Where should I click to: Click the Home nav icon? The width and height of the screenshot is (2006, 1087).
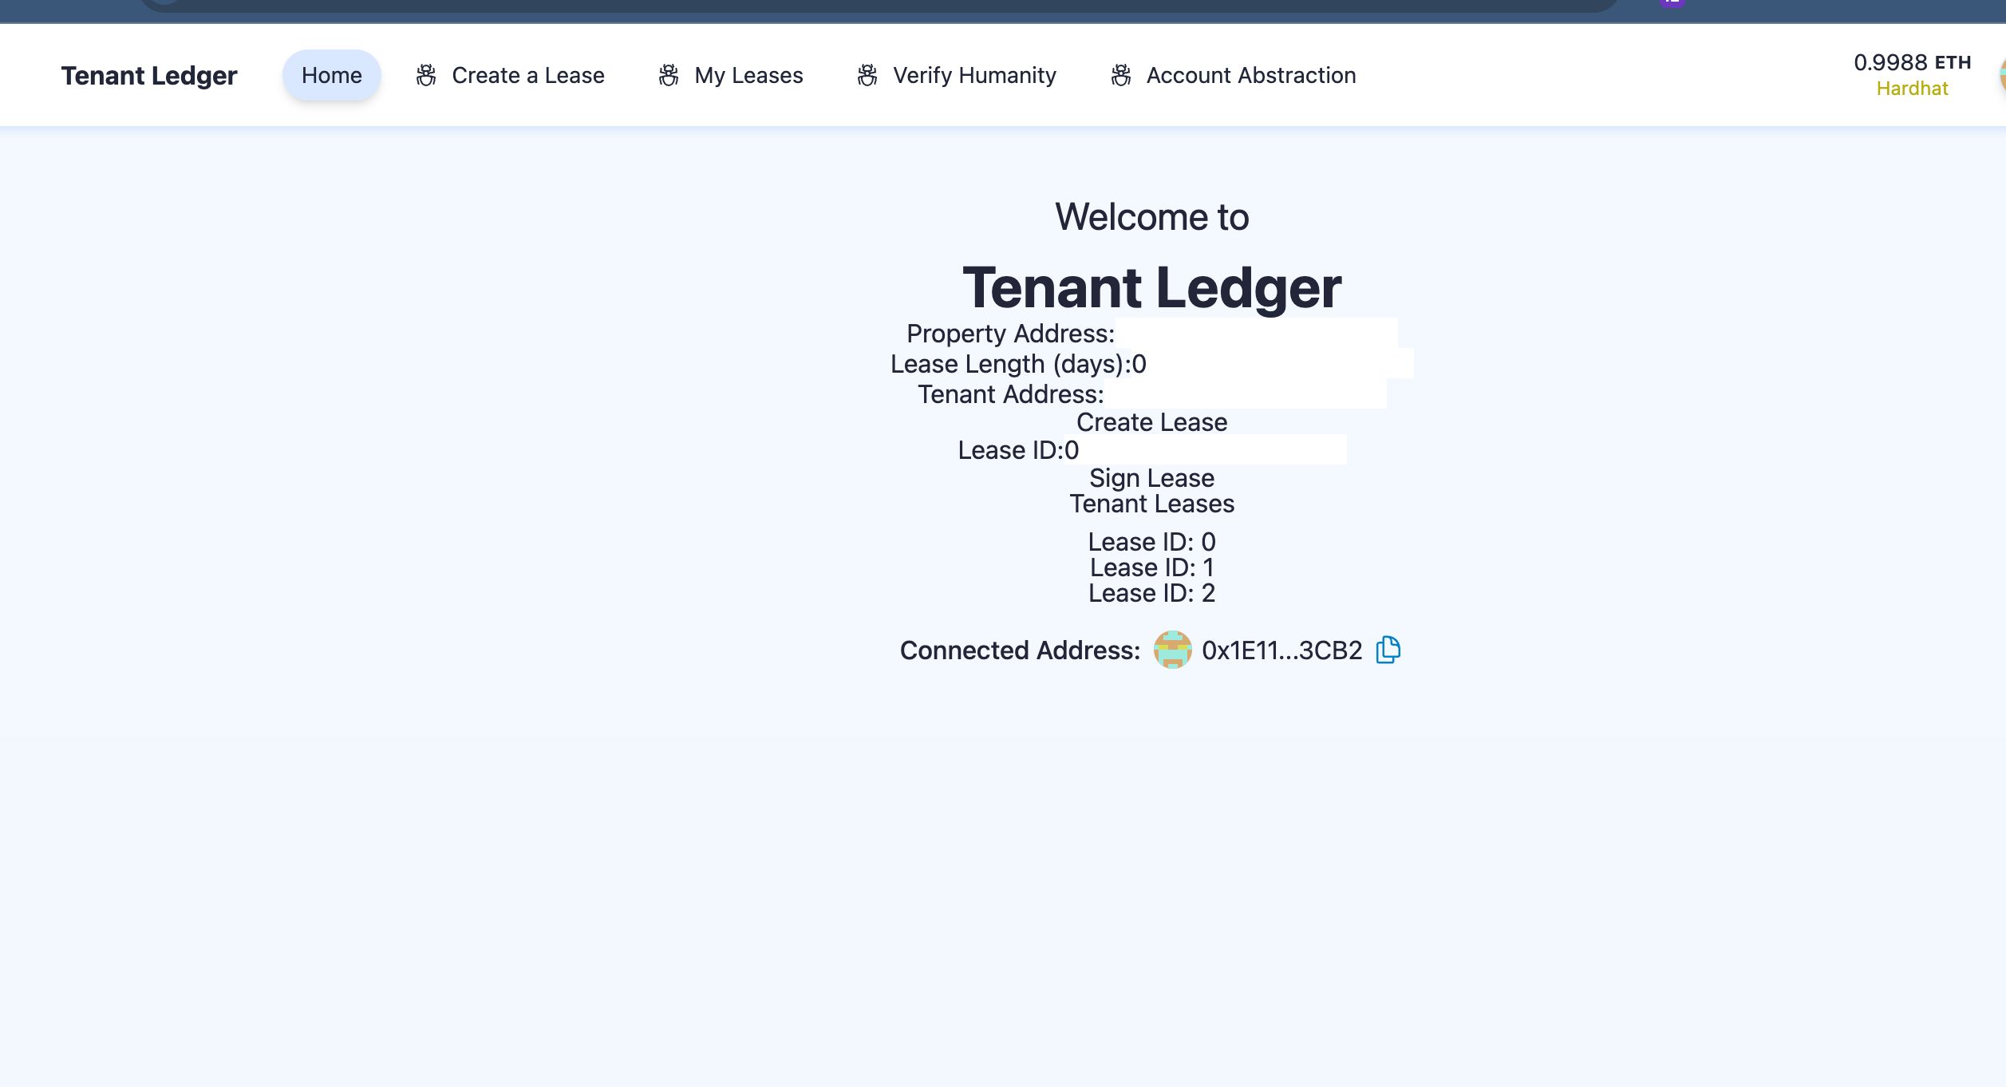tap(330, 73)
